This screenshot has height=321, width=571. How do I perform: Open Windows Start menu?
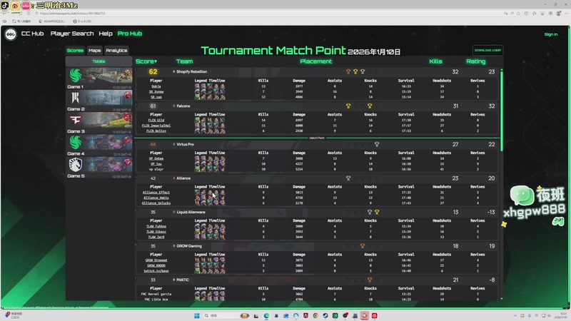(x=197, y=315)
